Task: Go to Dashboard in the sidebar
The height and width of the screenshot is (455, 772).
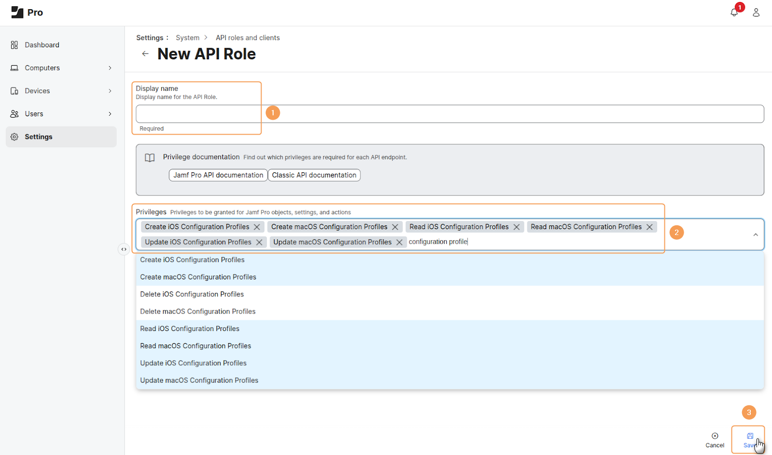Action: pos(42,45)
